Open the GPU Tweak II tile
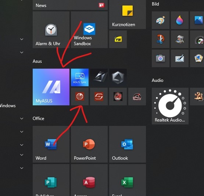Screen dimensions: 204x196 [x=137, y=97]
